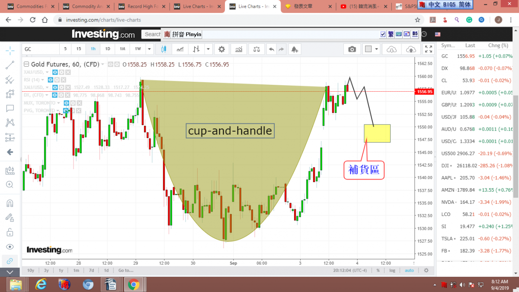Set the range to 1m

pyautogui.click(x=76, y=270)
